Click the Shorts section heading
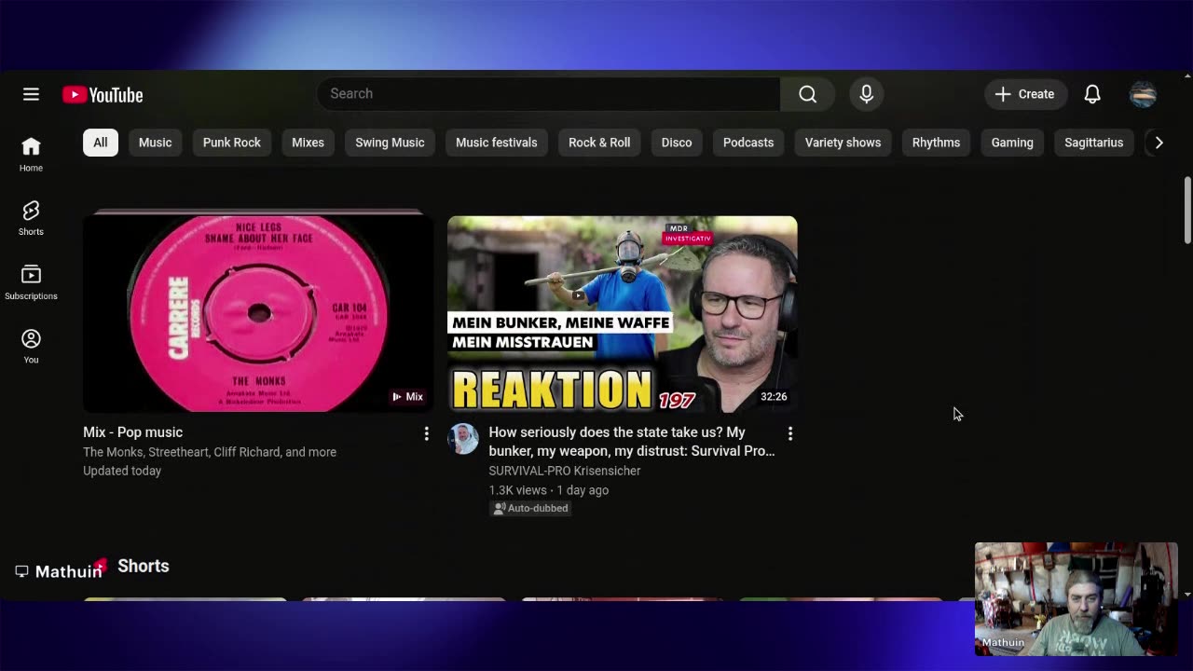The image size is (1193, 671). pyautogui.click(x=144, y=567)
